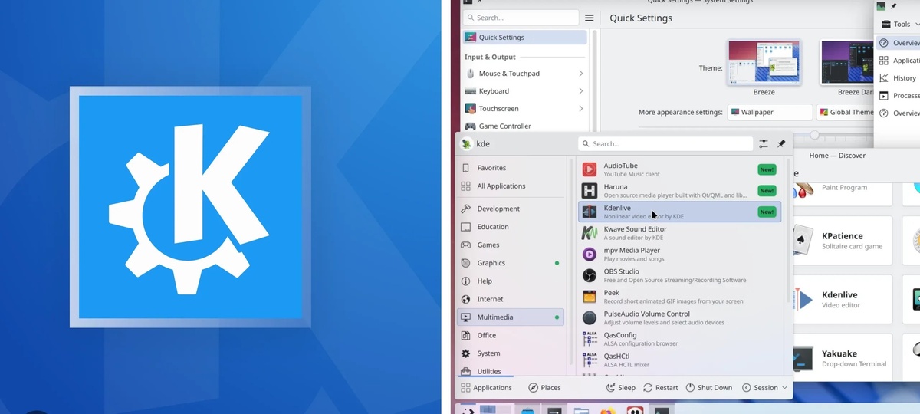This screenshot has height=414, width=920.
Task: Click the Sleep button
Action: [621, 388]
